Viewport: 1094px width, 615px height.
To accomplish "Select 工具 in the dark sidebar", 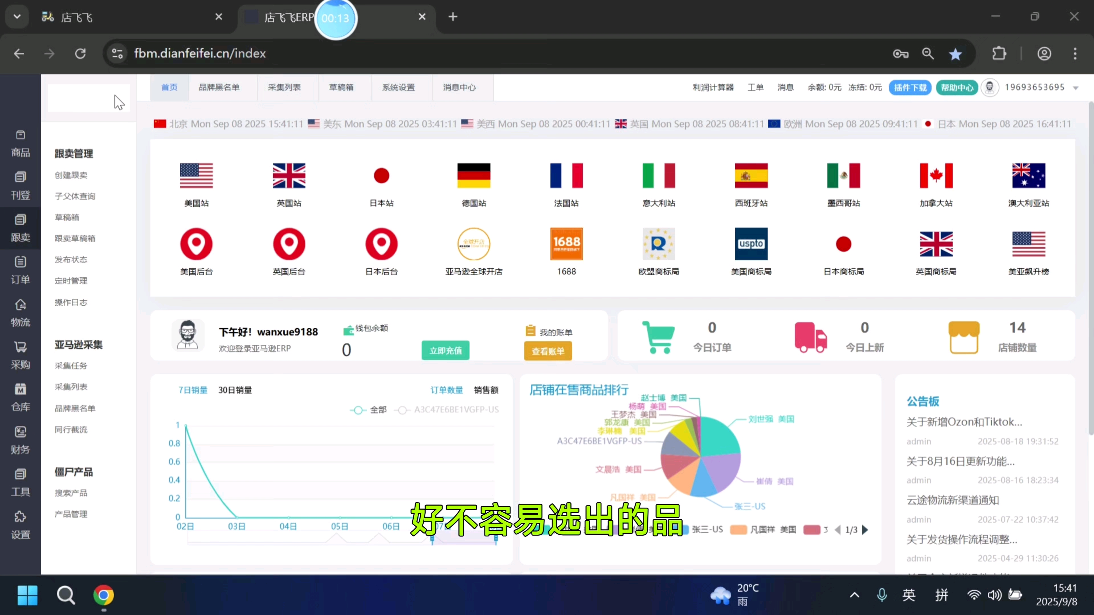I will 21,483.
